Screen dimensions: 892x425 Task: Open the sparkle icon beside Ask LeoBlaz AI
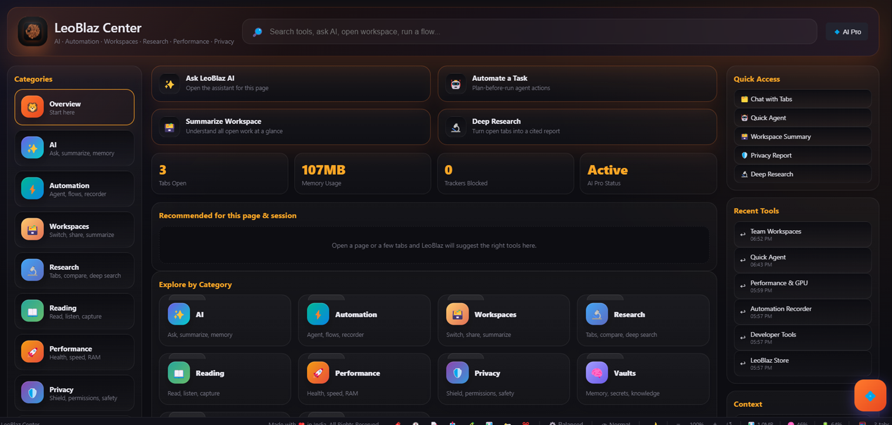click(x=169, y=84)
